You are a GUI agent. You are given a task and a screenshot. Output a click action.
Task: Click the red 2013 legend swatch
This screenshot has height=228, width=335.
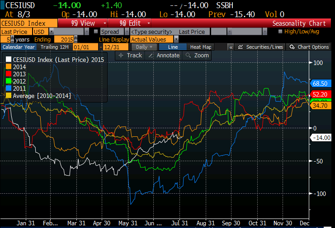click(9, 74)
